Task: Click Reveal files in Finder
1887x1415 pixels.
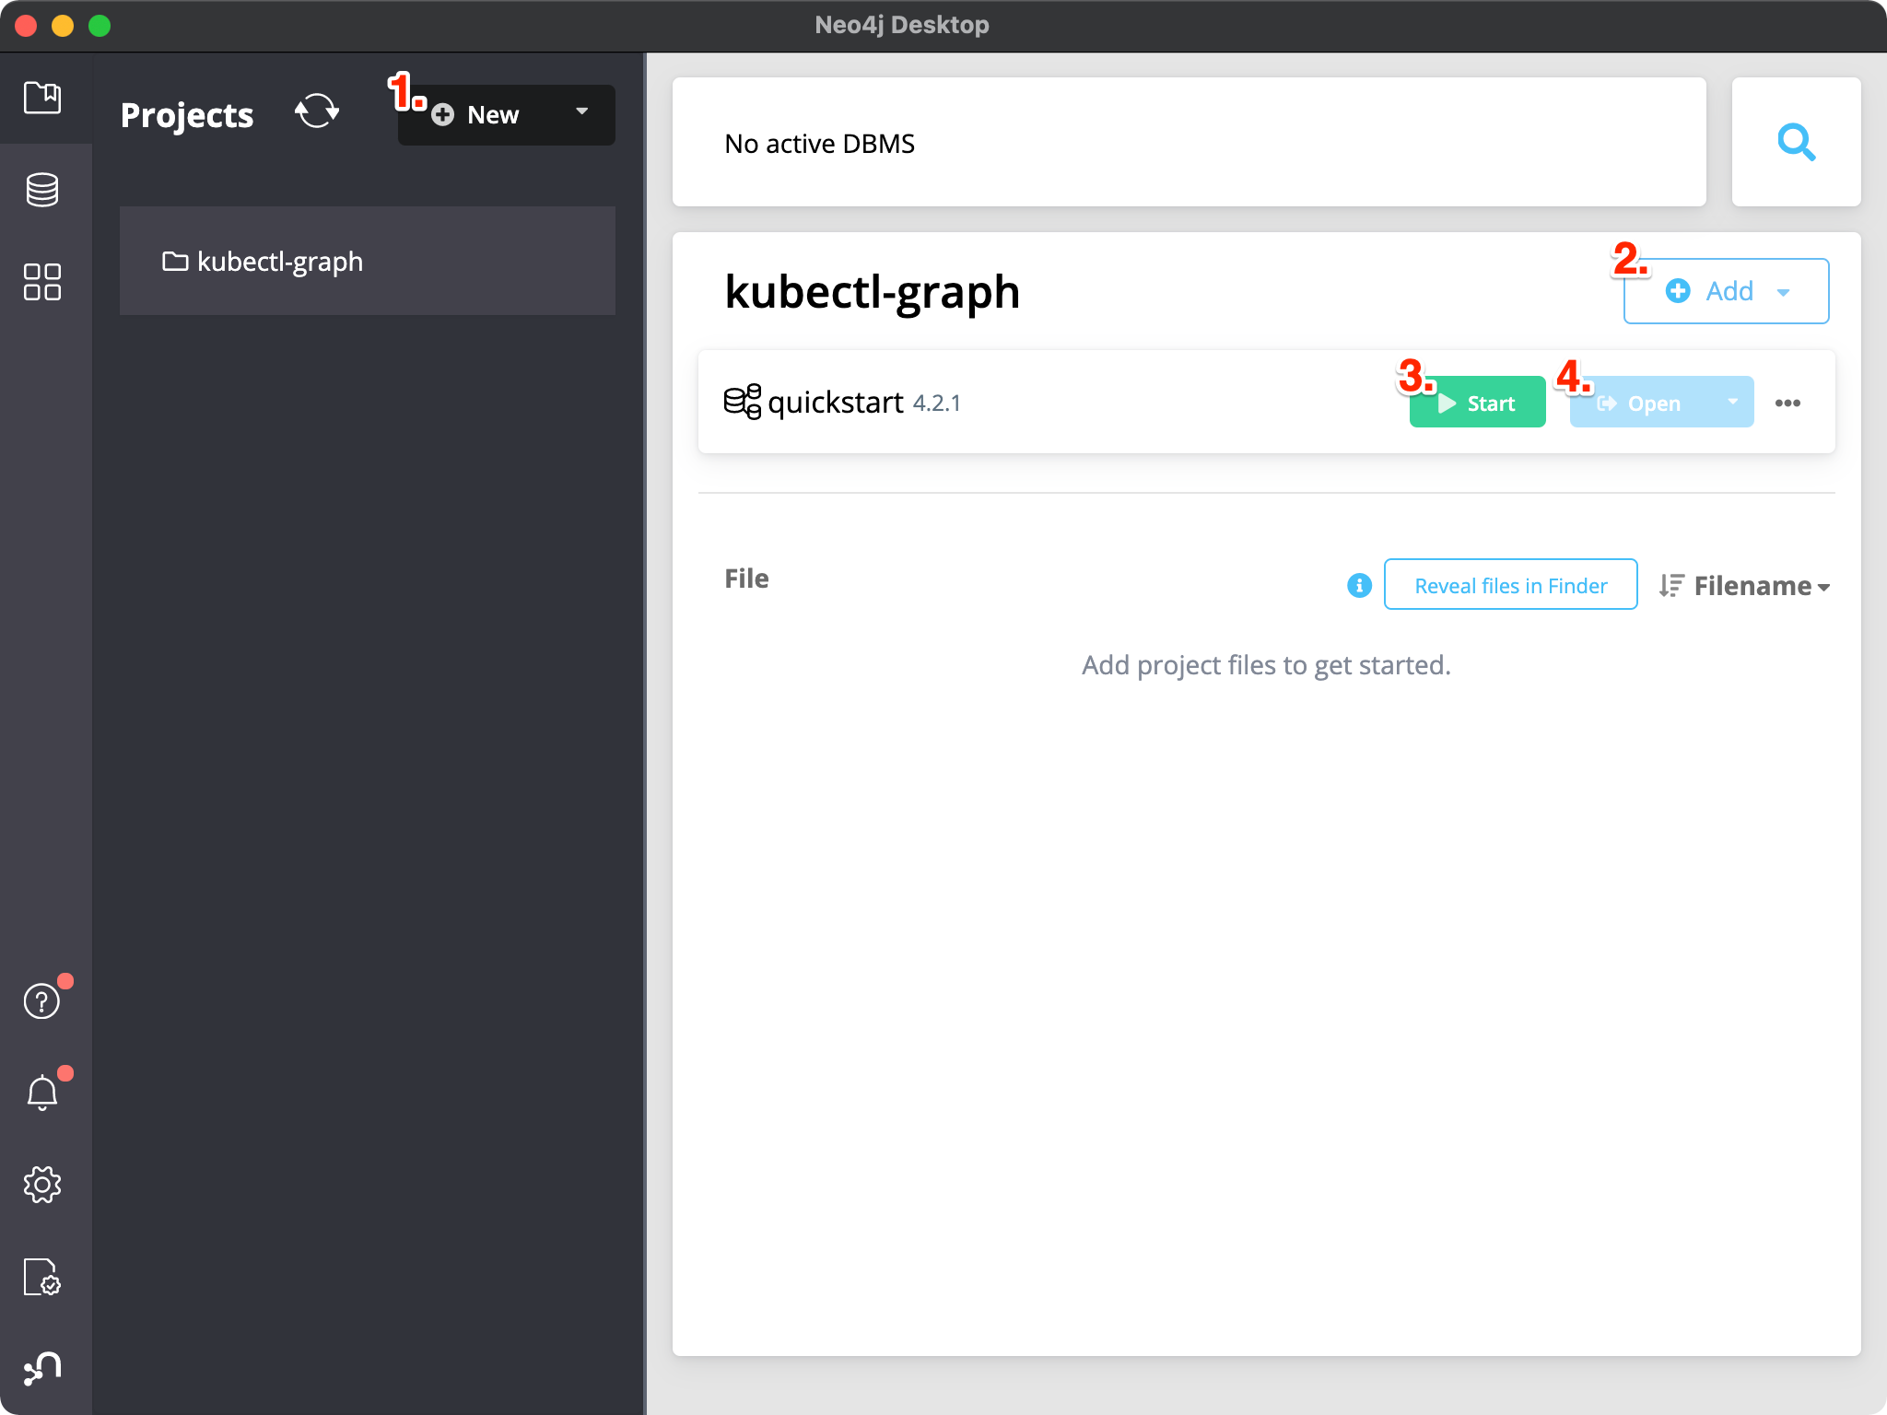Action: click(1510, 585)
